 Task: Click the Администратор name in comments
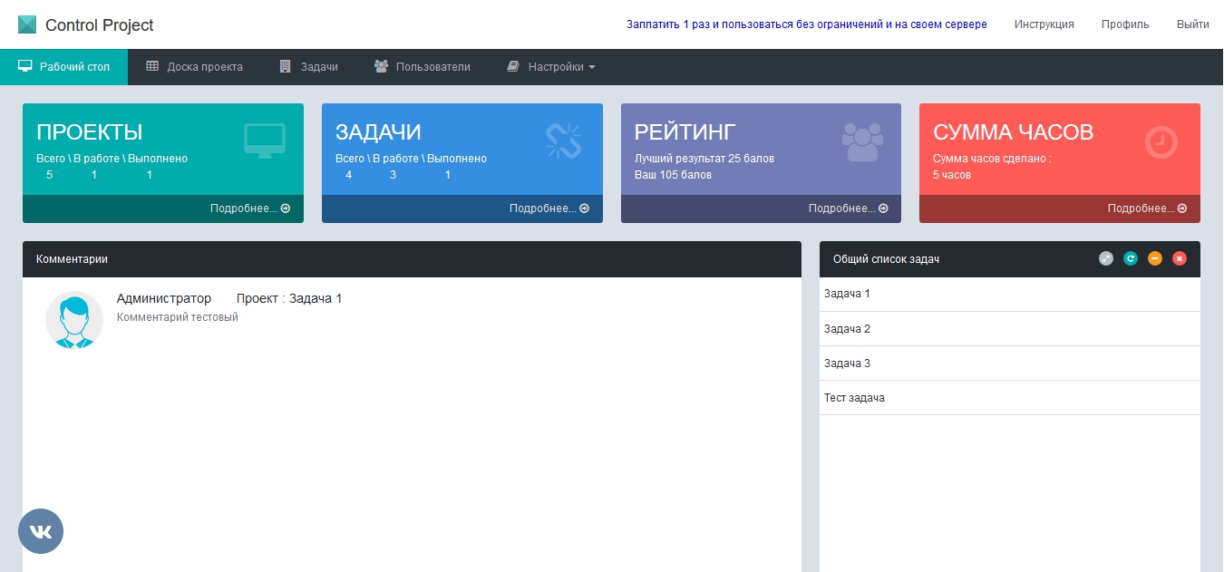(164, 298)
